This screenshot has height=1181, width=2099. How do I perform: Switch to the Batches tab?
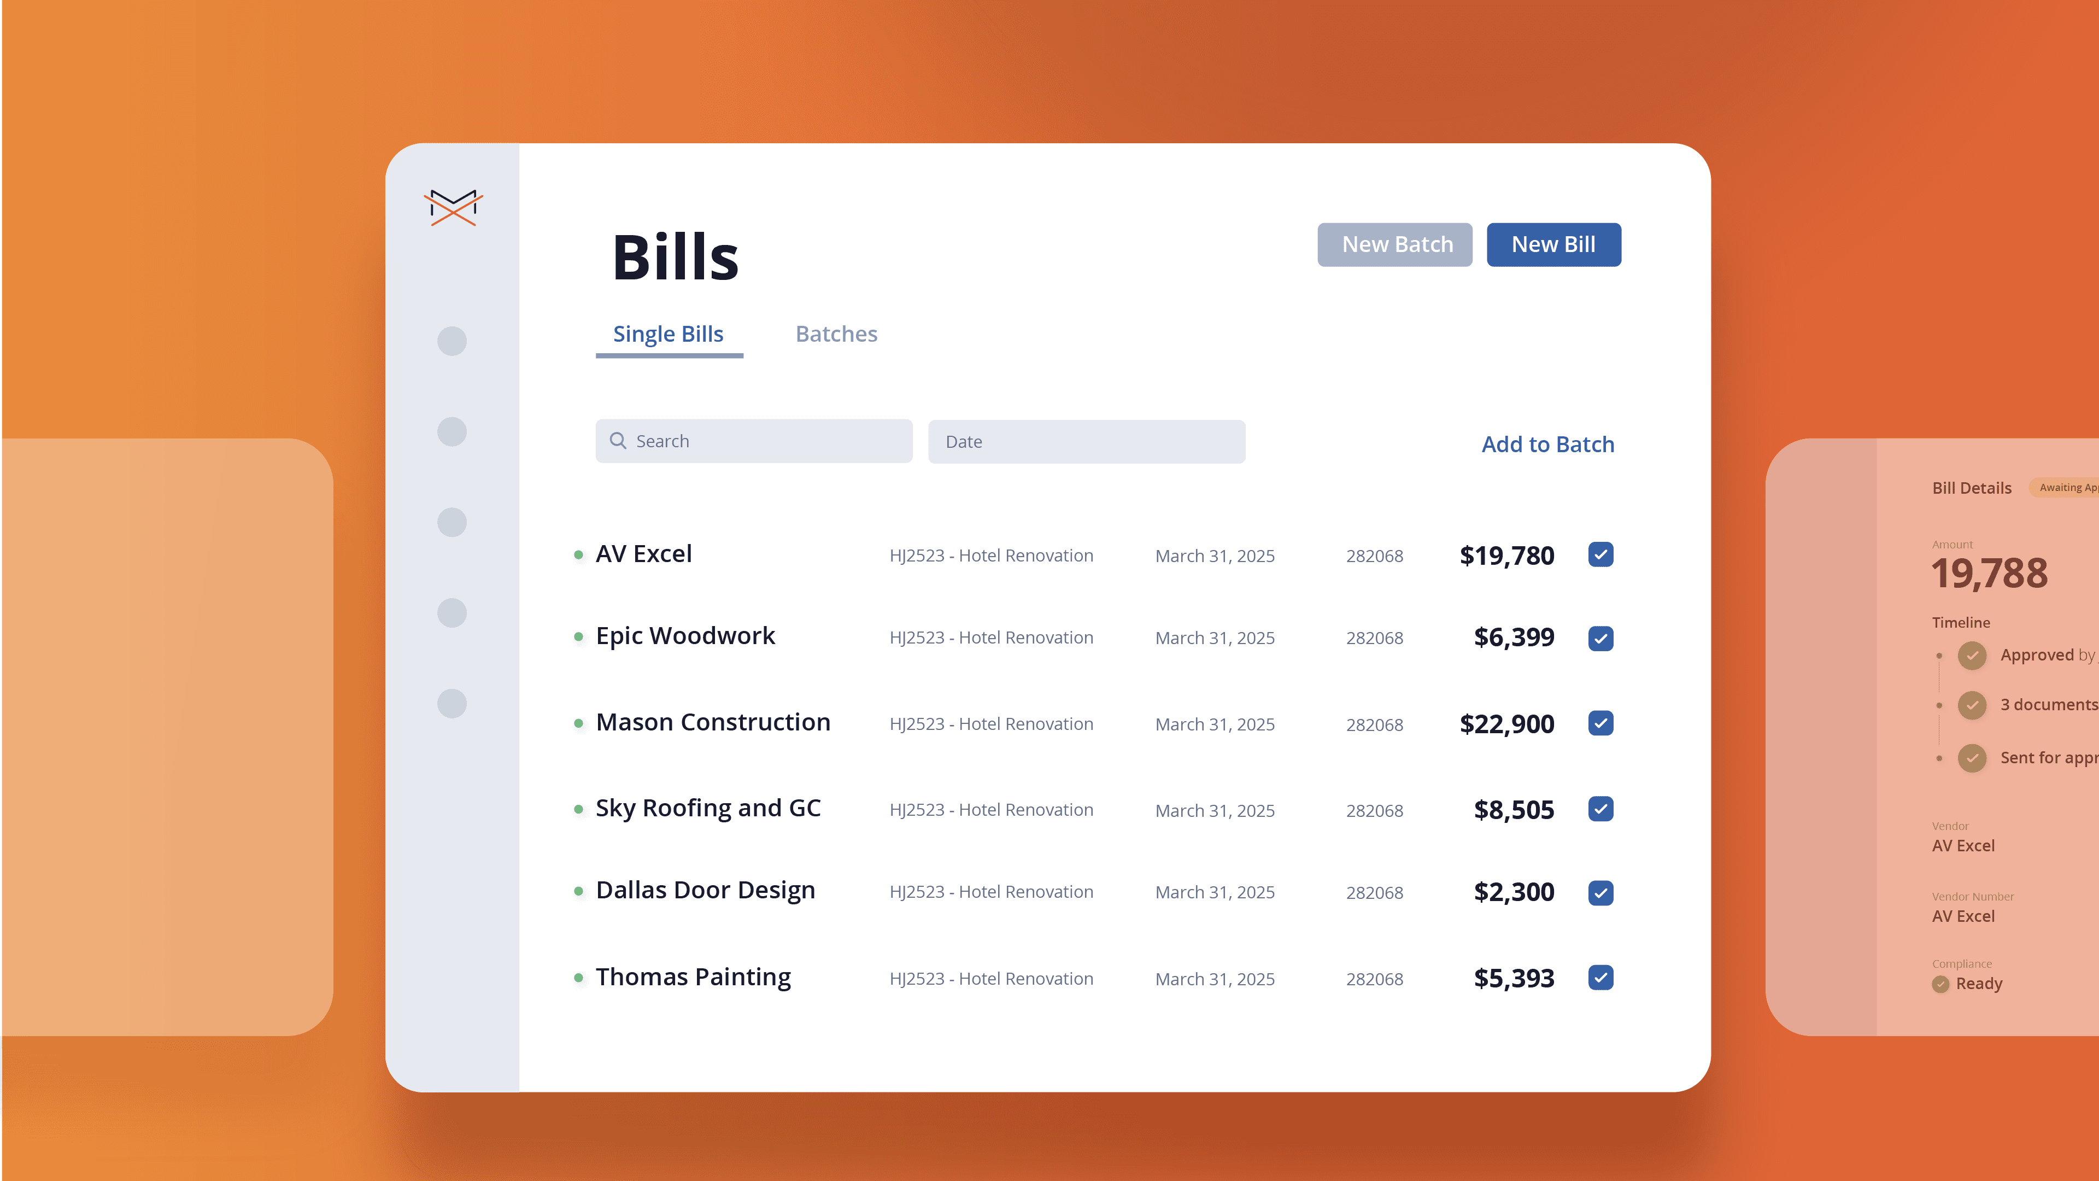point(836,334)
